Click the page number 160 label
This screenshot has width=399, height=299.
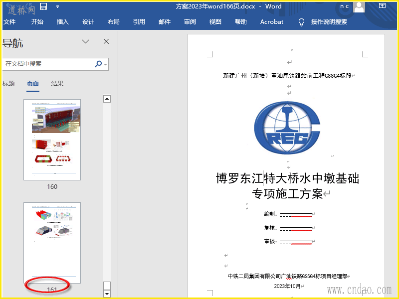52,186
